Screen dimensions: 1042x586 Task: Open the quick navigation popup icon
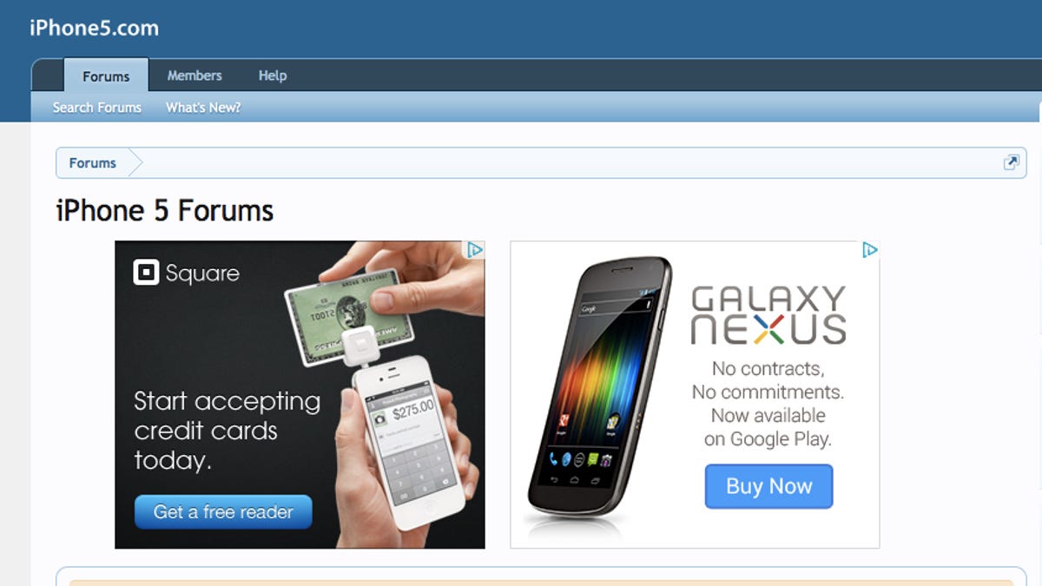click(1011, 162)
